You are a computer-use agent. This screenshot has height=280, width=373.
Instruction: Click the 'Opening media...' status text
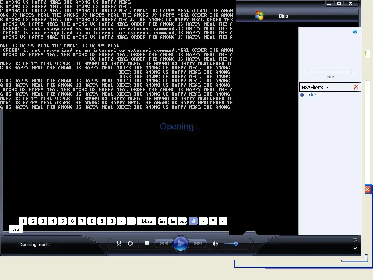[x=36, y=245]
